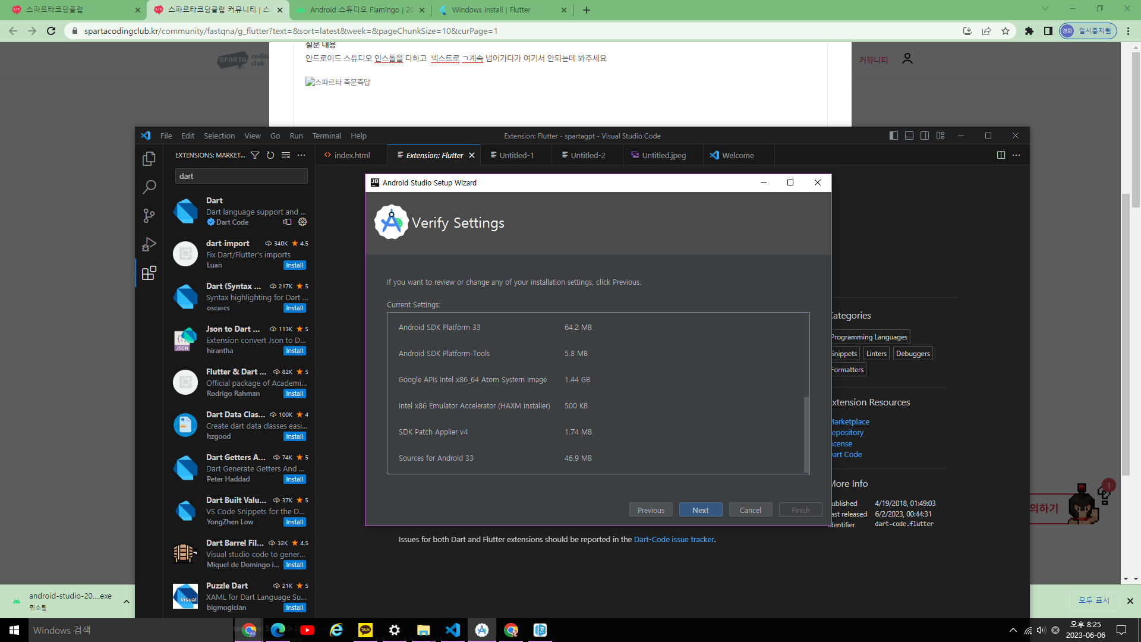Open File Explorer from the taskbar
The image size is (1141, 642).
point(424,630)
